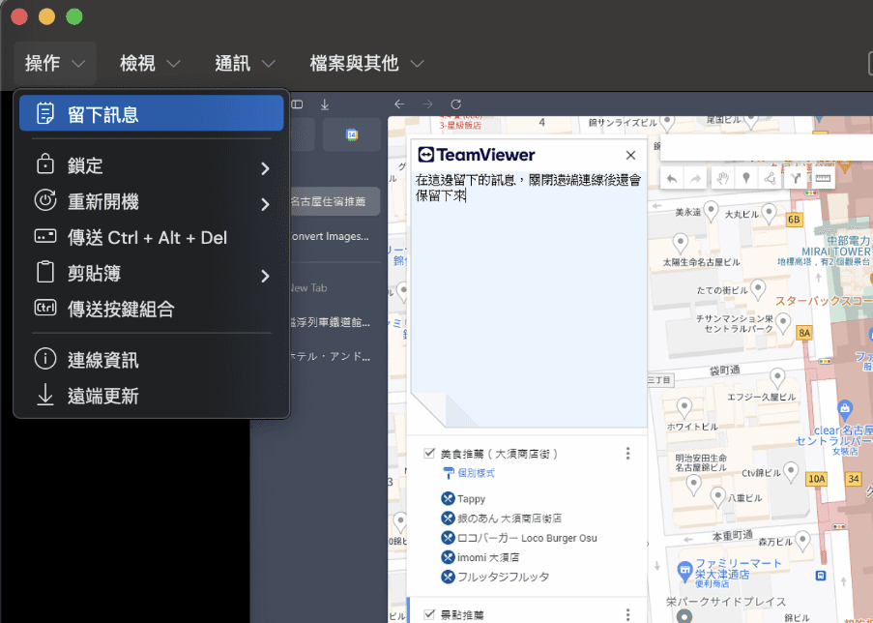Viewport: 873px width, 623px height.
Task: Select 留下訊息 menu entry
Action: (152, 114)
